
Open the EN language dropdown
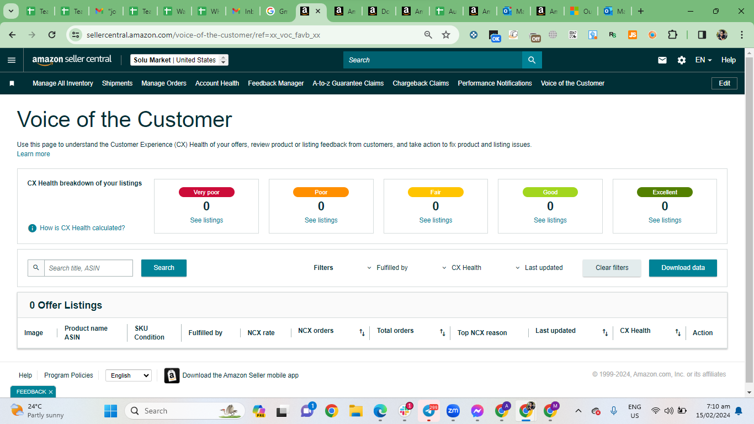pyautogui.click(x=703, y=60)
